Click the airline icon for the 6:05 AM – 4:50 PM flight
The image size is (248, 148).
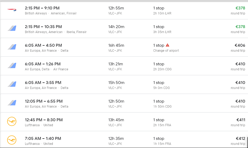pos(12,47)
